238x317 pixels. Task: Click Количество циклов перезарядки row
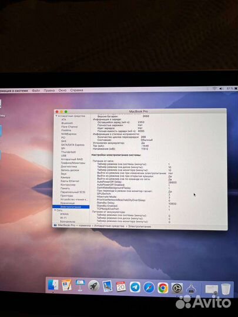(x=122, y=137)
